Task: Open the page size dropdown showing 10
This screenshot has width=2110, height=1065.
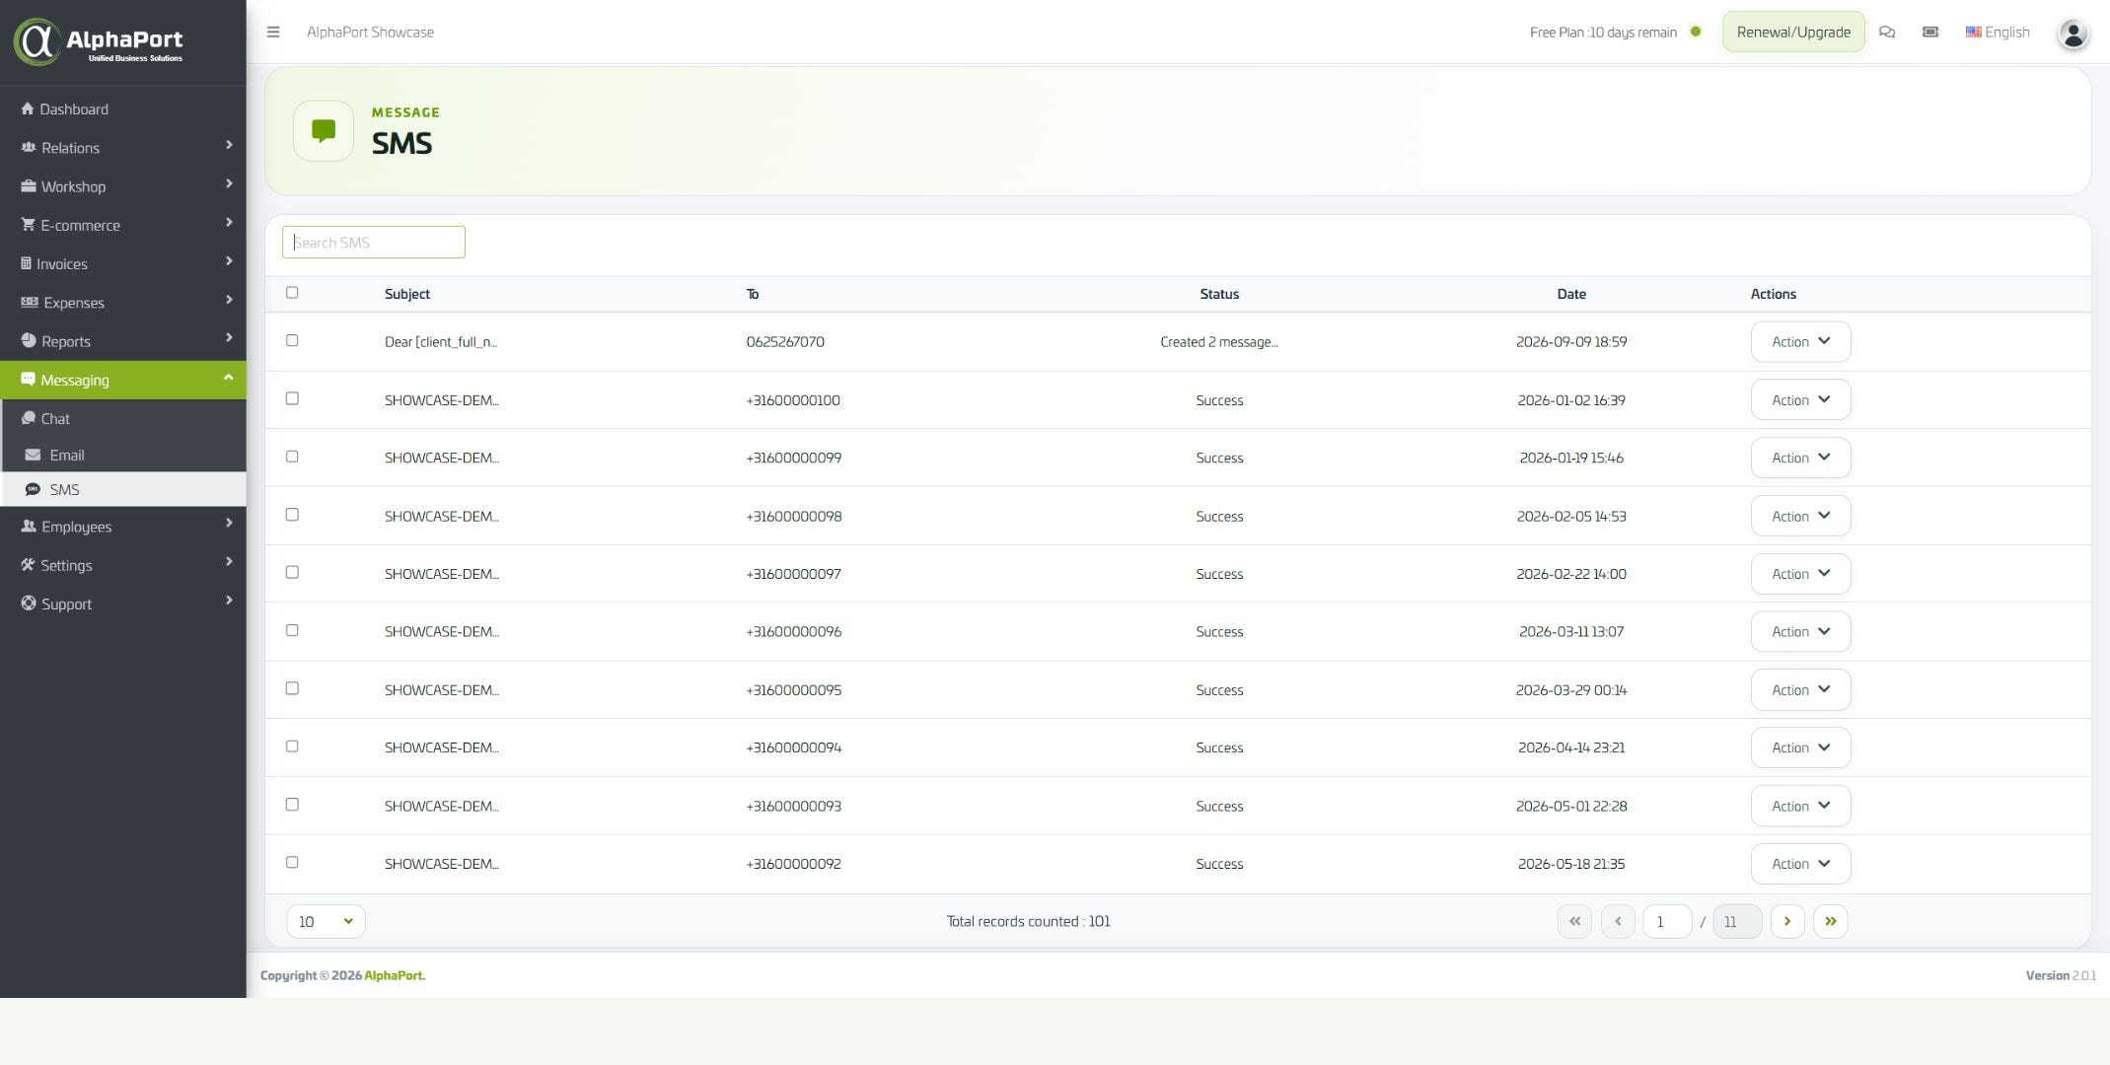Action: [x=326, y=921]
